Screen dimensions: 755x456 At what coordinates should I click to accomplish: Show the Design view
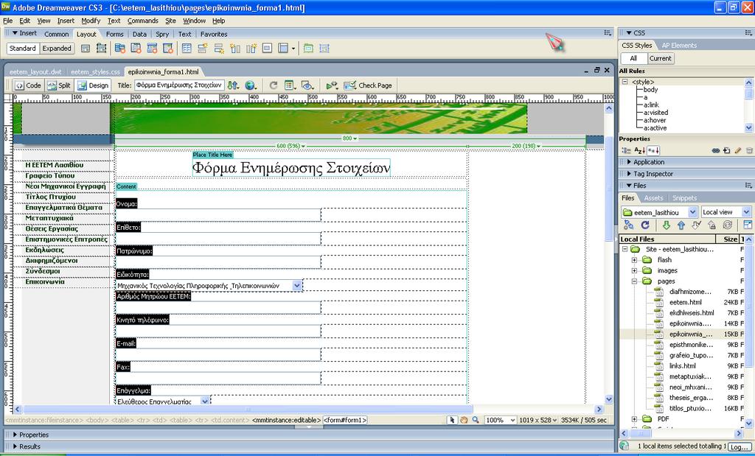click(x=93, y=85)
